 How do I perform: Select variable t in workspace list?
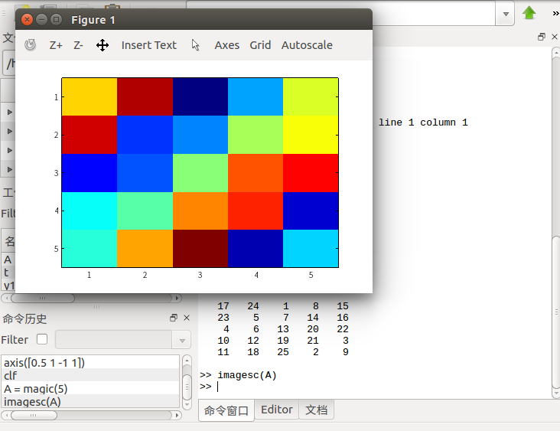pyautogui.click(x=8, y=273)
